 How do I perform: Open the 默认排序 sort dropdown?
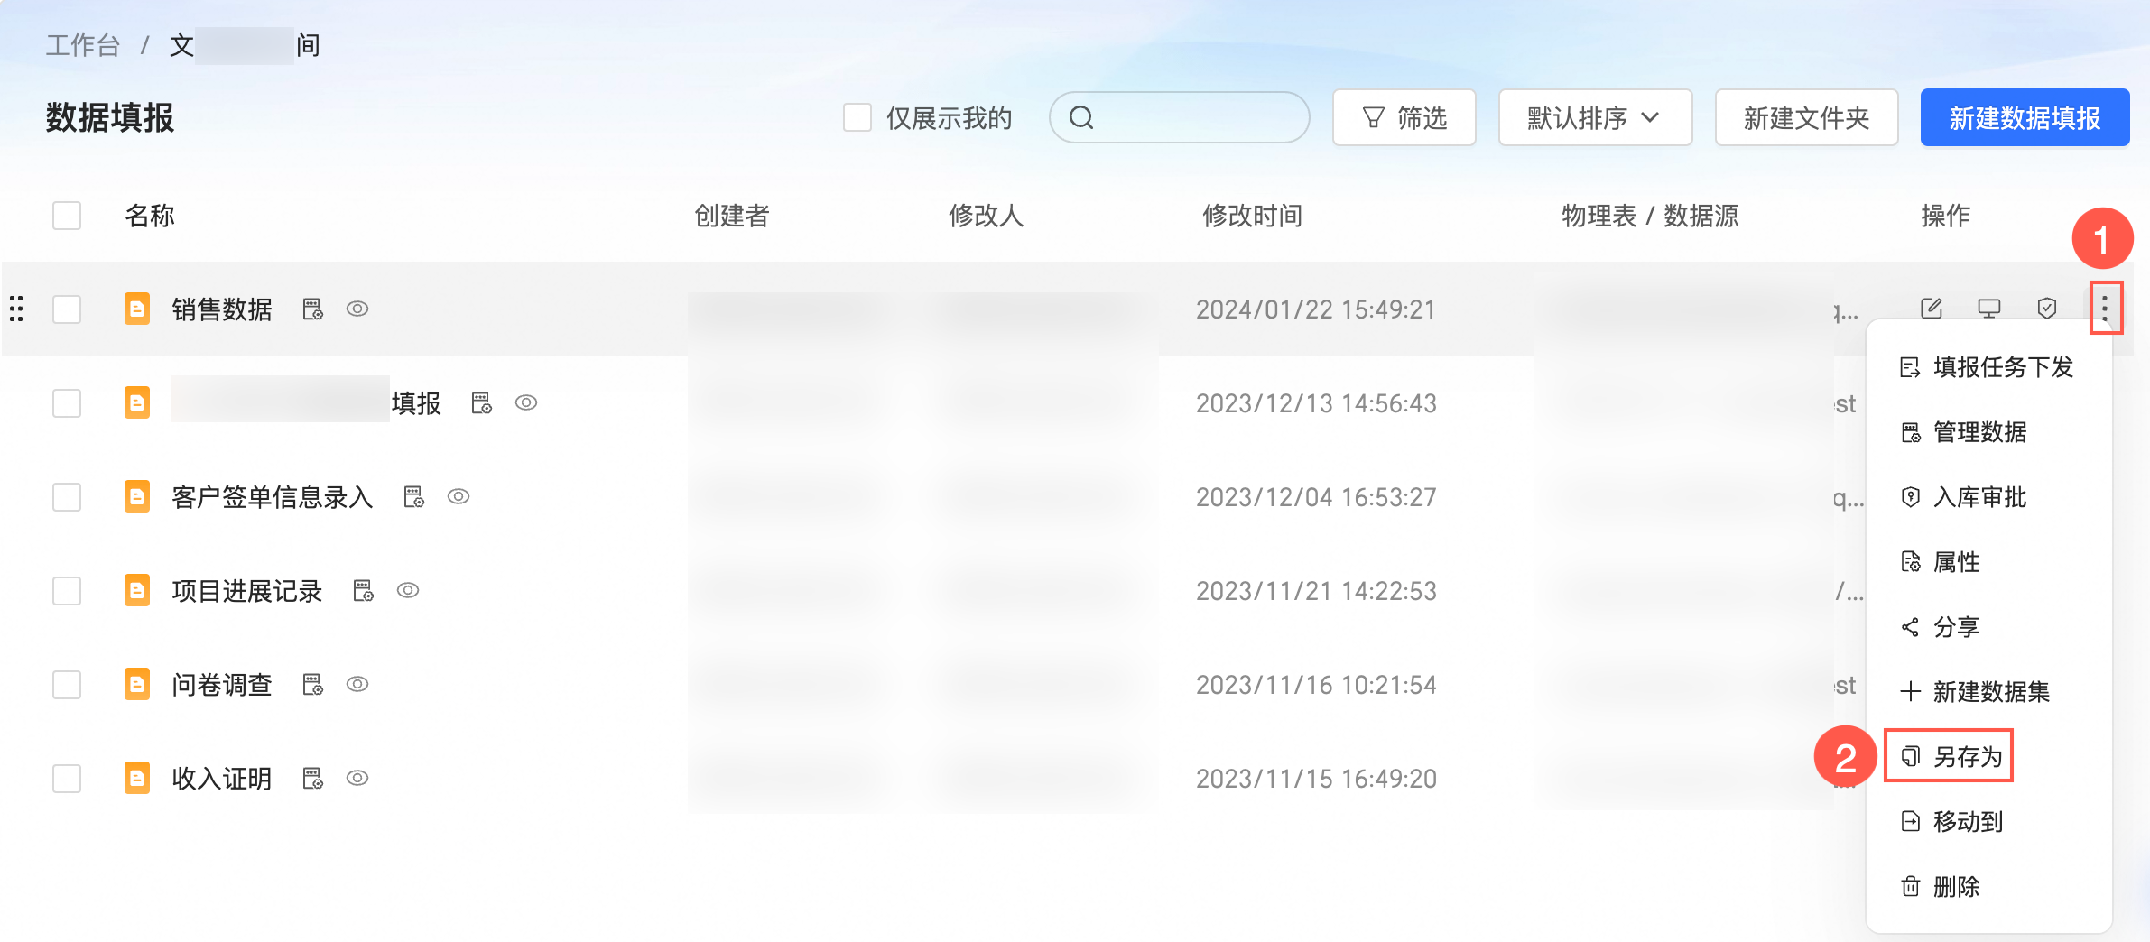click(x=1595, y=117)
